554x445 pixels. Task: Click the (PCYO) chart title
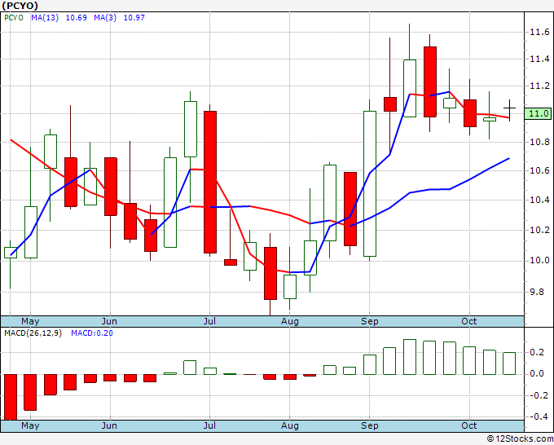(20, 6)
